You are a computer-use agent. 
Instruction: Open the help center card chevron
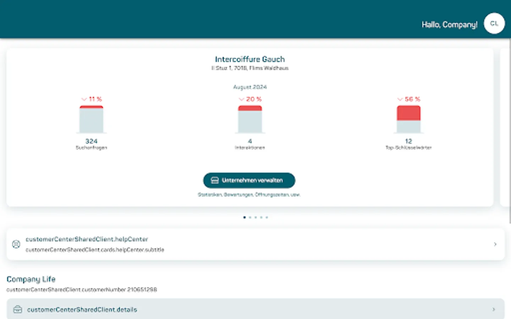[x=495, y=244]
